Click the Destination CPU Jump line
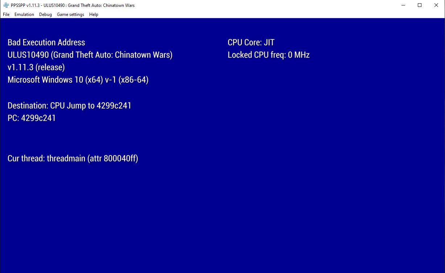The image size is (445, 273). (x=69, y=106)
